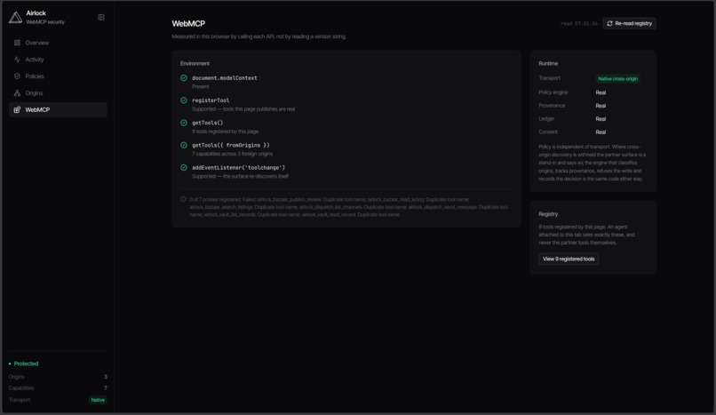This screenshot has width=716, height=415.
Task: Click the Policies shield icon
Action: coord(17,76)
